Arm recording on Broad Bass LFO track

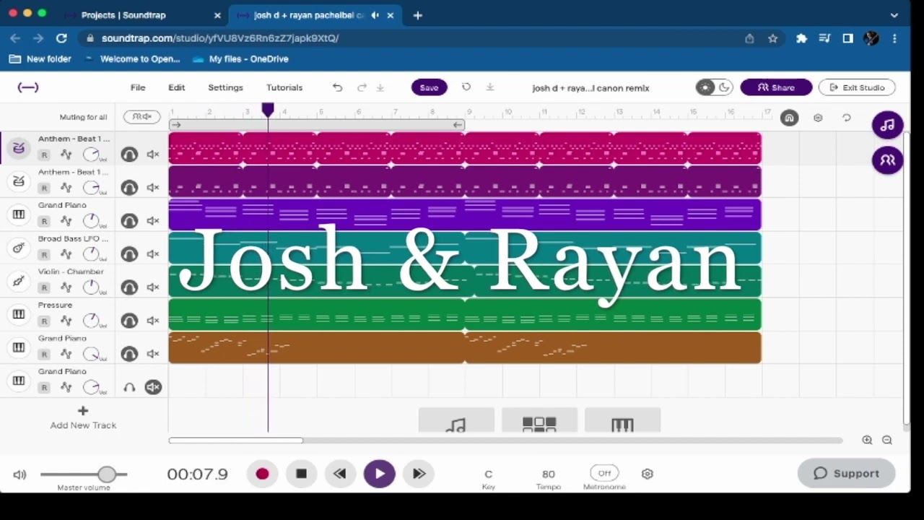point(44,254)
